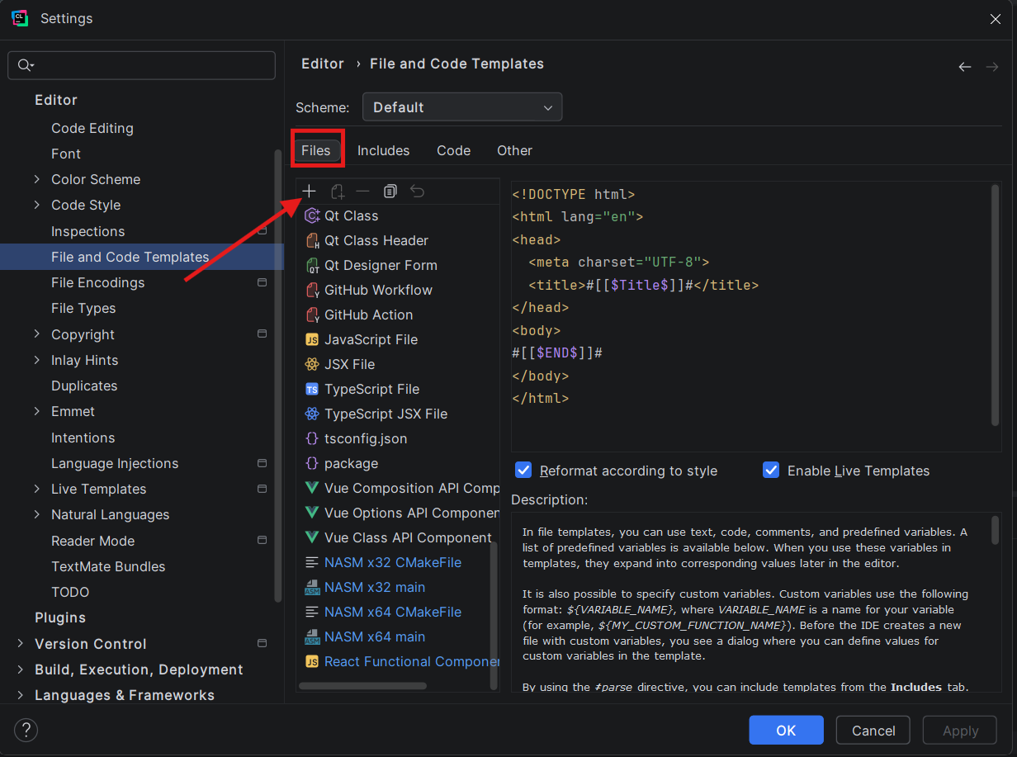Switch to the Code tab
Viewport: 1017px width, 757px height.
coord(453,150)
